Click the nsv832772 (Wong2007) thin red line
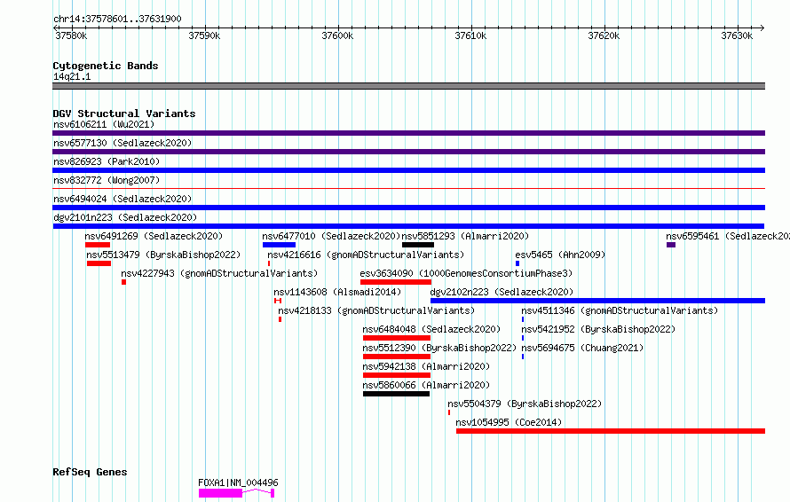The image size is (790, 502). [x=408, y=189]
